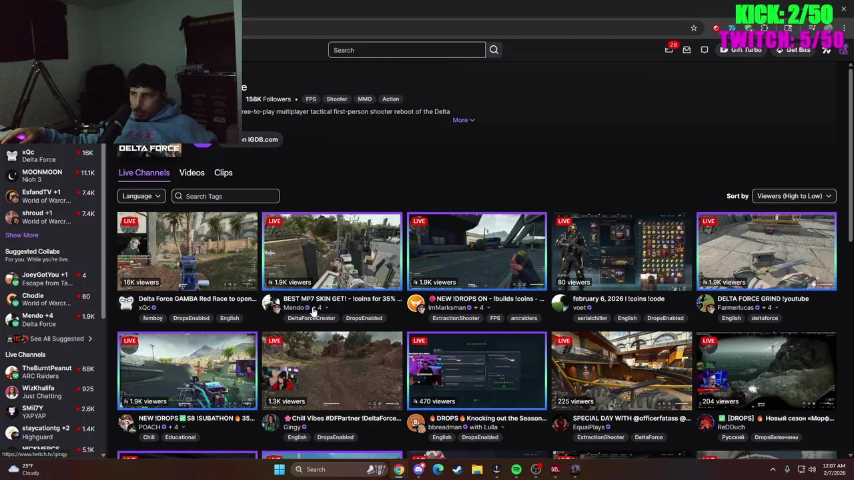
Task: Expand Farmerlucas +4 collab chevron
Action: point(777,308)
